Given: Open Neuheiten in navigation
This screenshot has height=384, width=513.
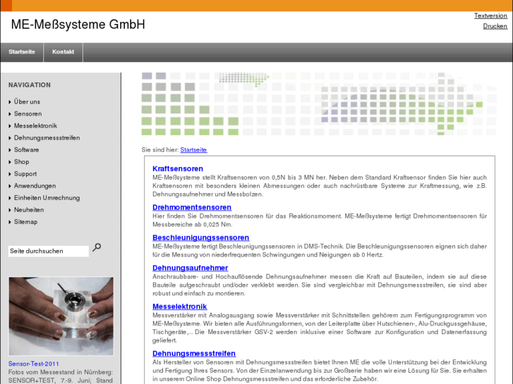Looking at the screenshot, I should click(29, 210).
